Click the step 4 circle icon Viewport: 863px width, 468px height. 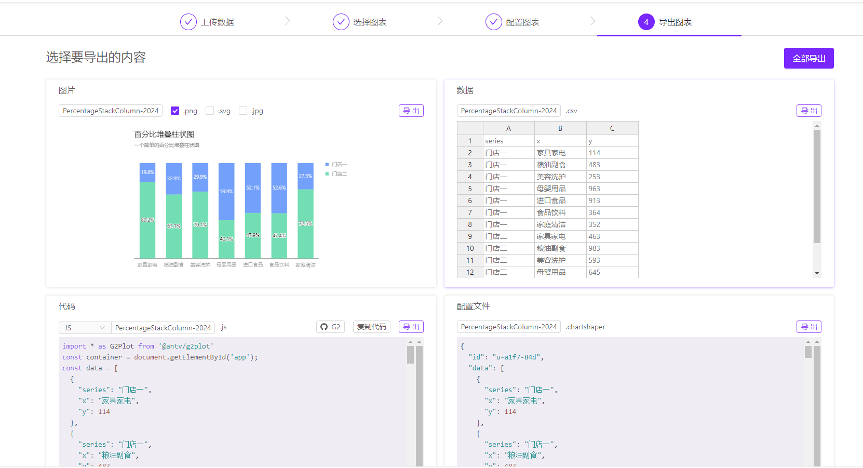tap(646, 22)
